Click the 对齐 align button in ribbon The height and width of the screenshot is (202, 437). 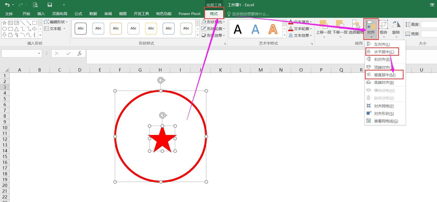tap(371, 29)
